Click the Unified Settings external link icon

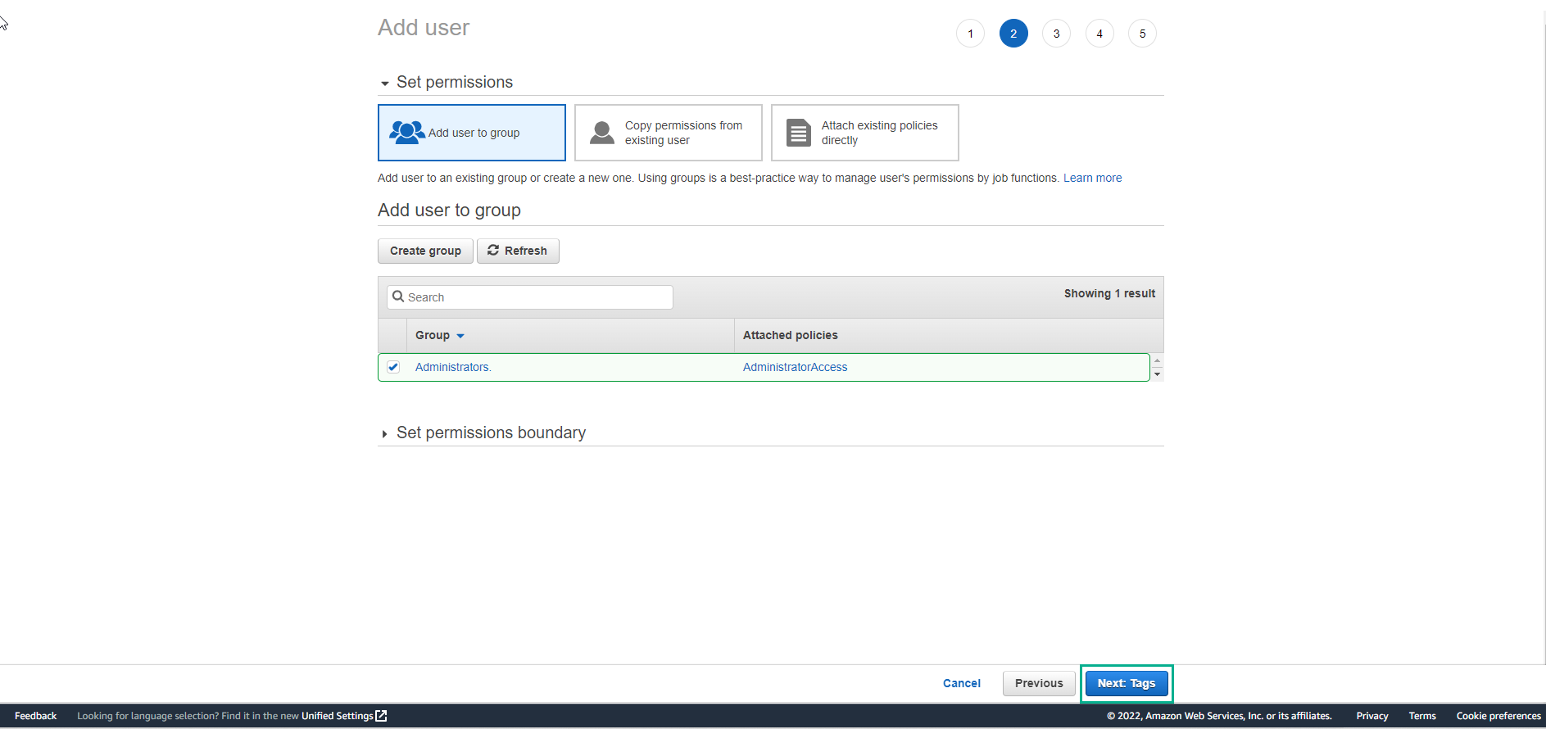(381, 716)
